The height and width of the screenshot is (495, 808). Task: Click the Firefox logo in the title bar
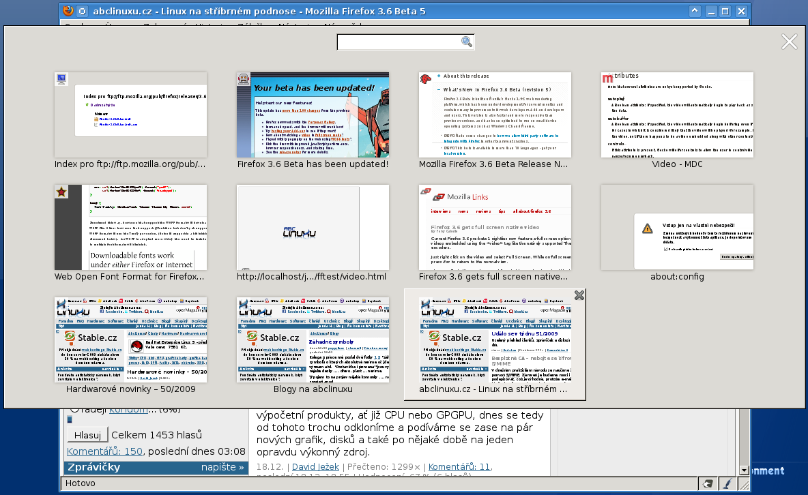point(68,11)
